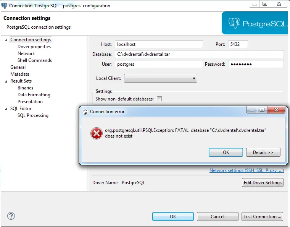Click the Database input field
Viewport: 290px width, 227px height.
(x=199, y=54)
